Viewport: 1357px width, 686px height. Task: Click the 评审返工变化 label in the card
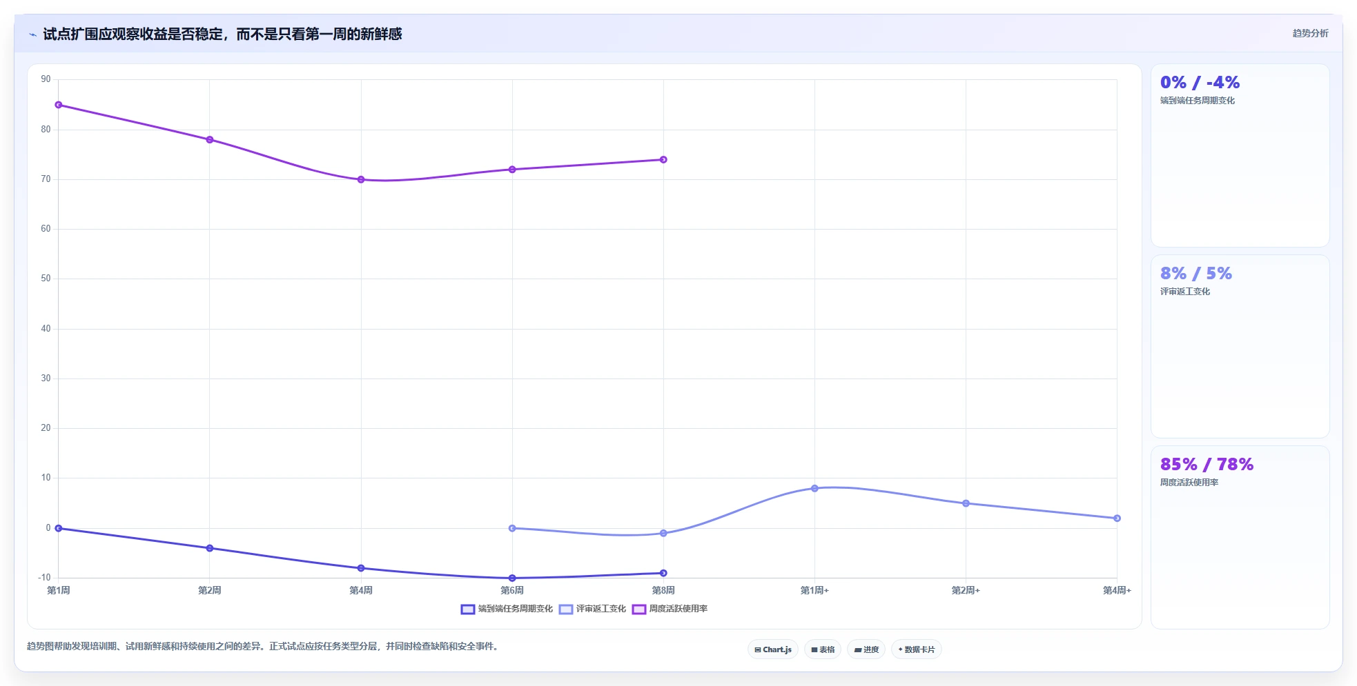(x=1185, y=292)
